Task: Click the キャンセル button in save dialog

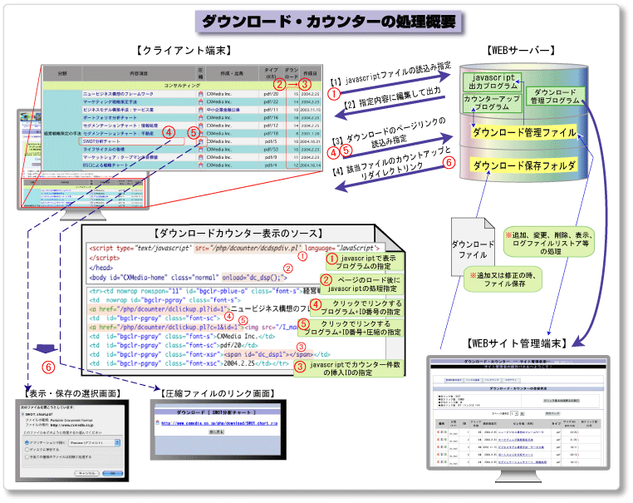Action: tap(86, 473)
